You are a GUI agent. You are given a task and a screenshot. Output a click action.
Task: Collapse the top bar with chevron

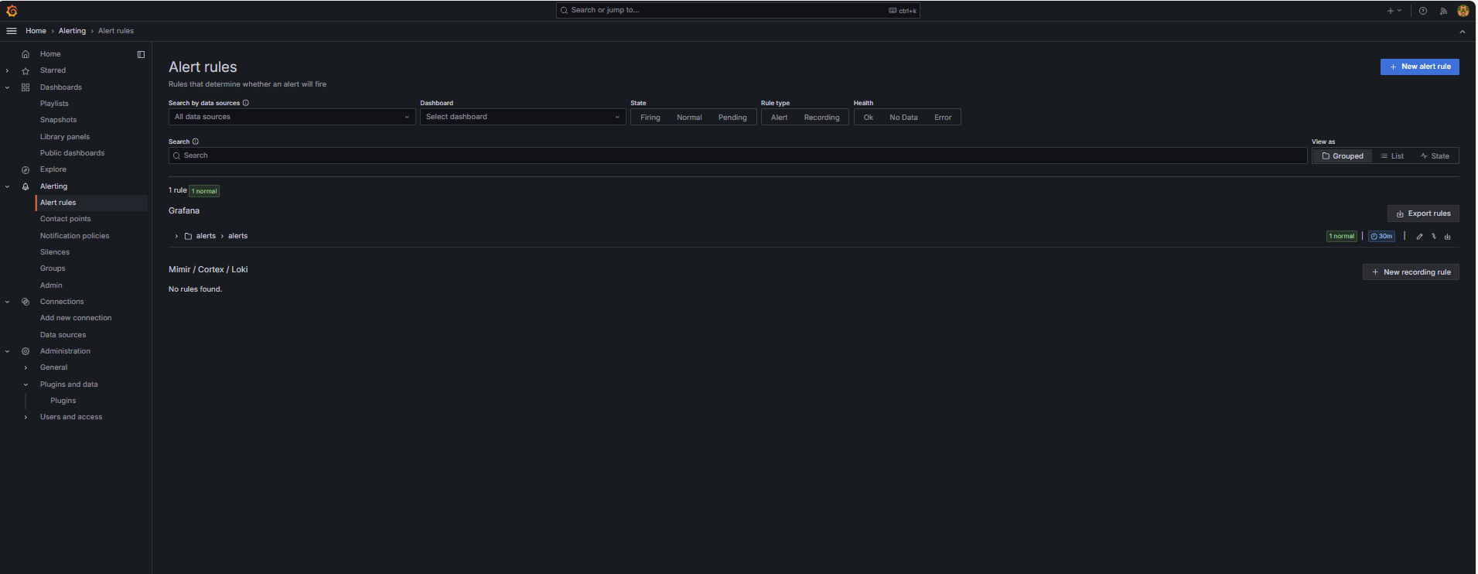point(1462,32)
